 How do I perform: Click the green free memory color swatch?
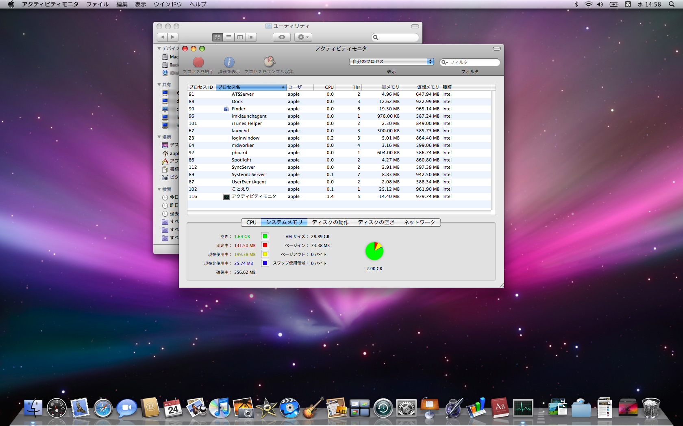265,237
